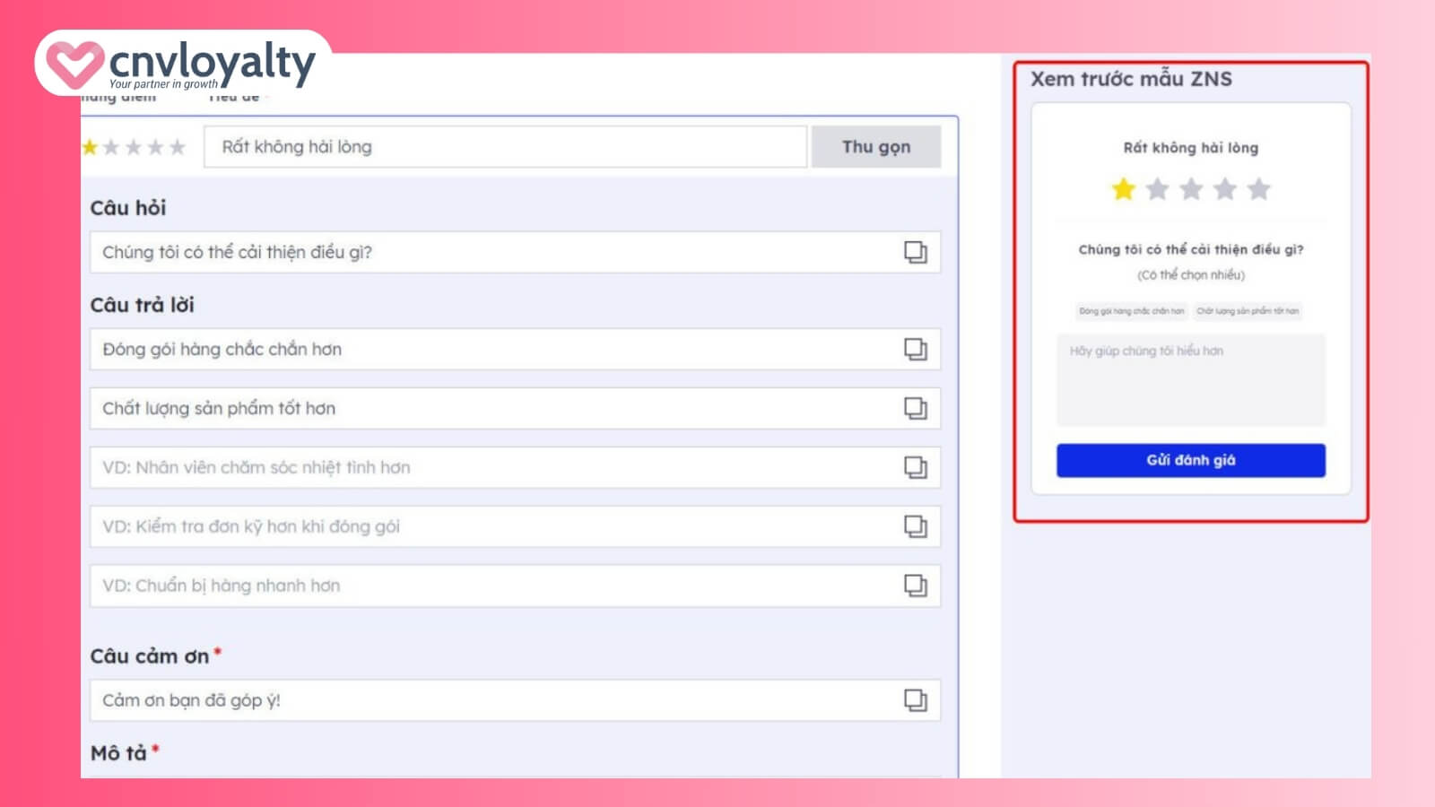This screenshot has height=807, width=1435.
Task: Click 'Câu trả lời' section label
Action: [142, 305]
